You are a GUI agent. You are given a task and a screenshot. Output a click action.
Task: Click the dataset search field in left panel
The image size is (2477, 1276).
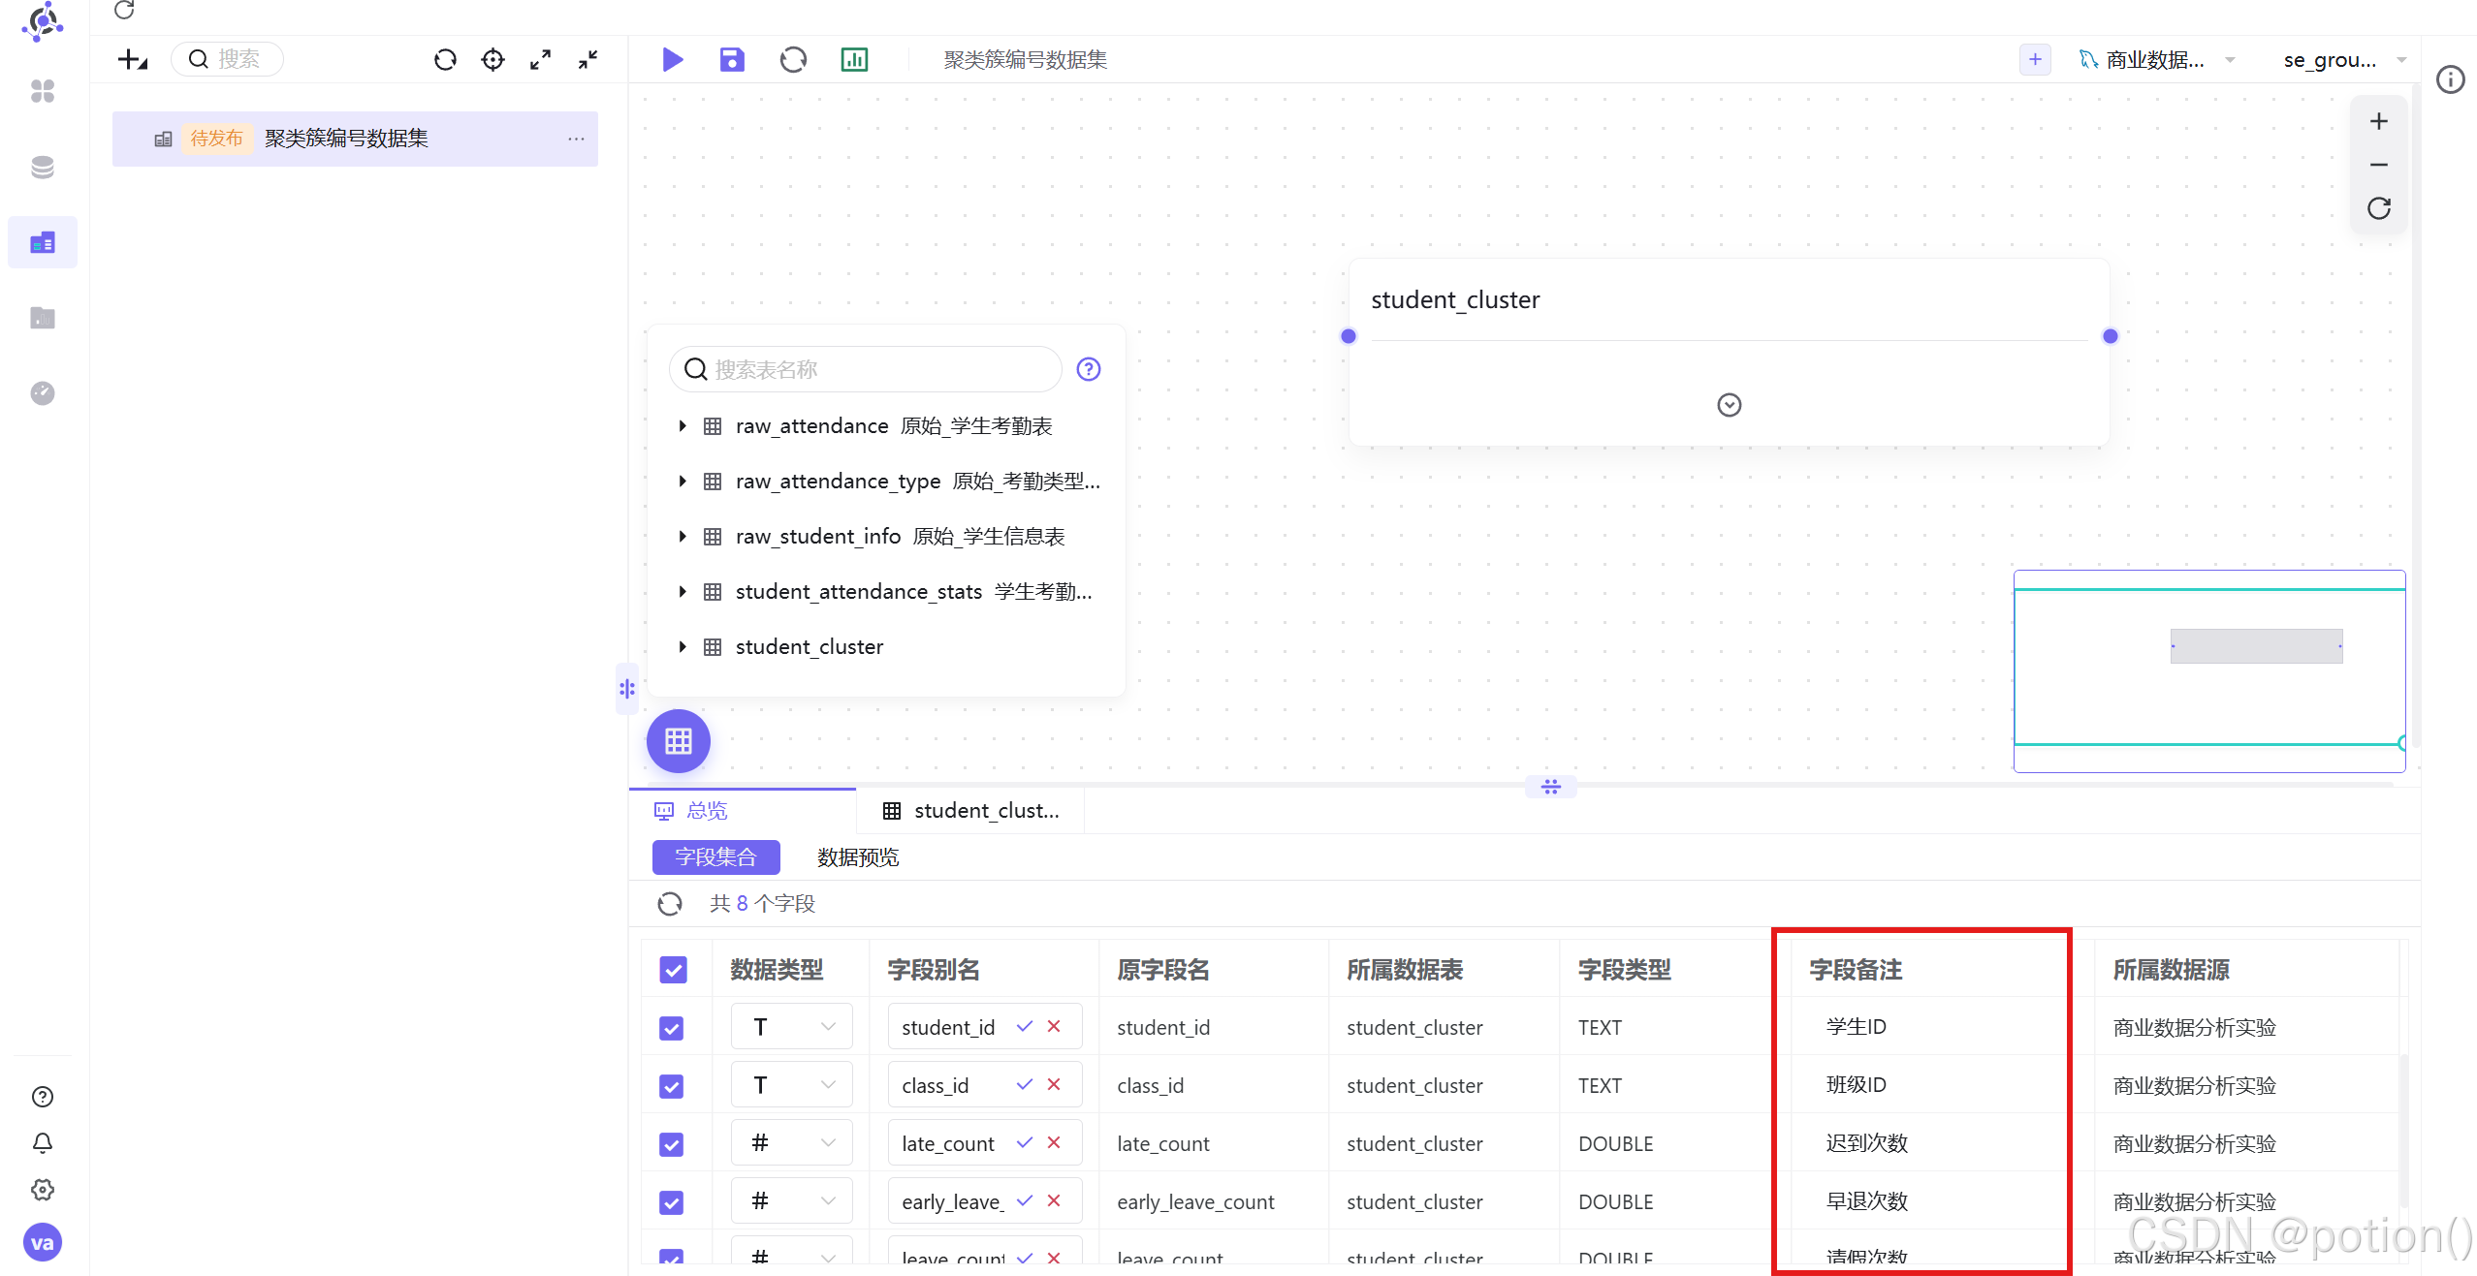[x=228, y=59]
